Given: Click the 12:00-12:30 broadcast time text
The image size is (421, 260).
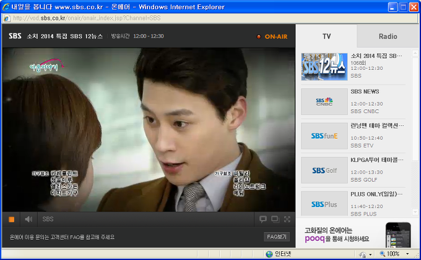Looking at the screenshot, I should [x=149, y=36].
